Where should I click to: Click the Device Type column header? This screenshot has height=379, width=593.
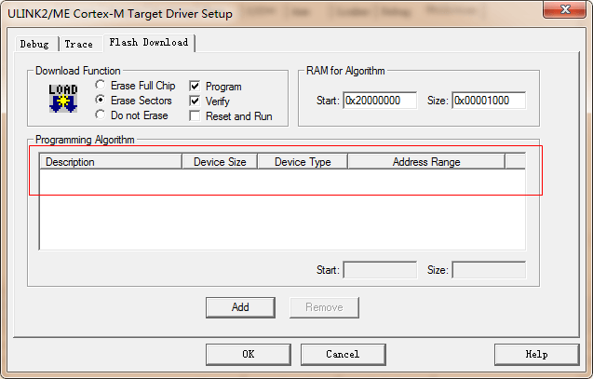pyautogui.click(x=303, y=162)
